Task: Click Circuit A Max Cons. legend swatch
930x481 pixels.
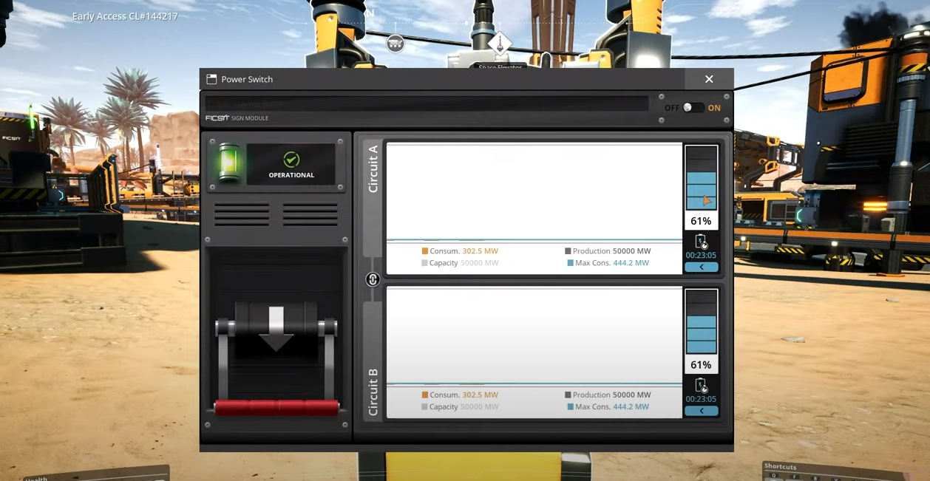Action: tap(570, 263)
